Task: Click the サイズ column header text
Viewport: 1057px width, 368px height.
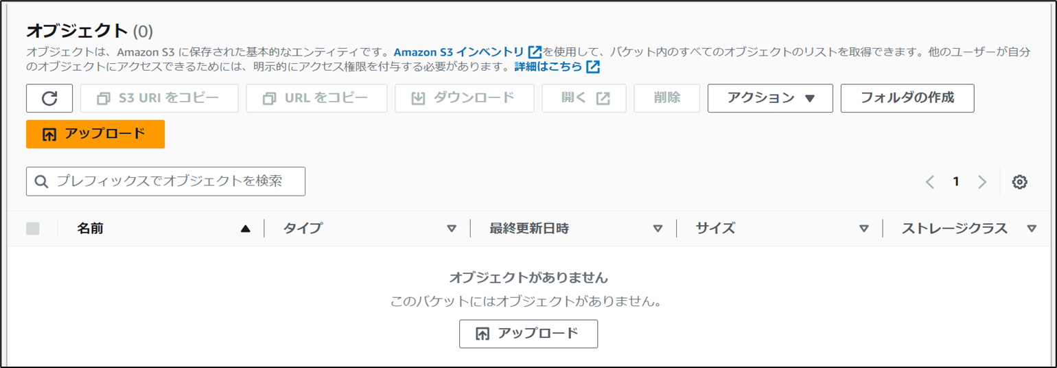Action: tap(715, 229)
